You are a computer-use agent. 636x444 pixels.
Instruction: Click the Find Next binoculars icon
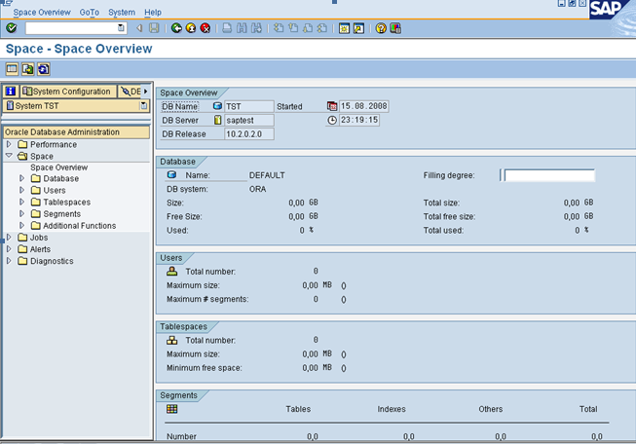pos(256,28)
